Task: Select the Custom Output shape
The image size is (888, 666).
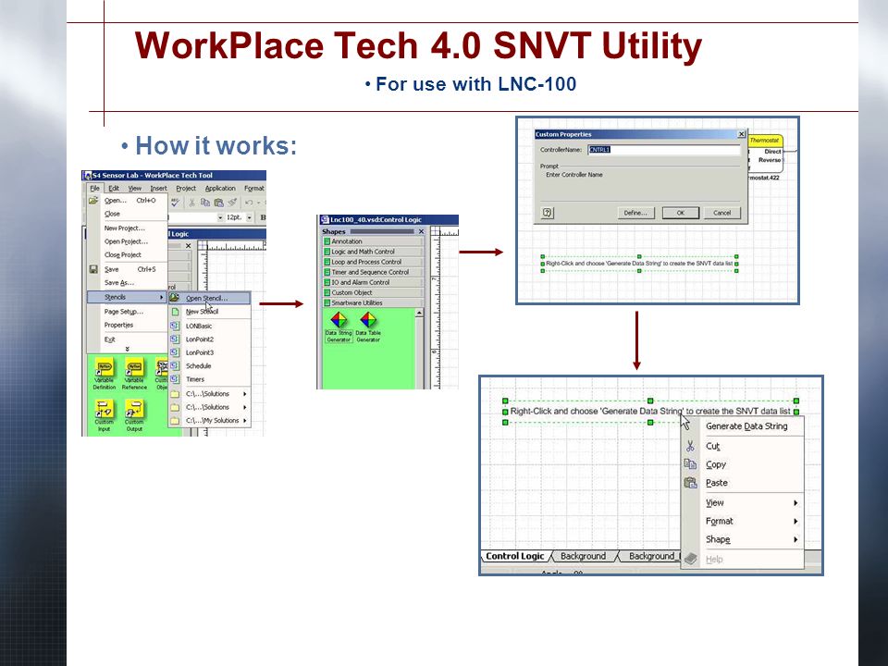Action: pyautogui.click(x=134, y=415)
